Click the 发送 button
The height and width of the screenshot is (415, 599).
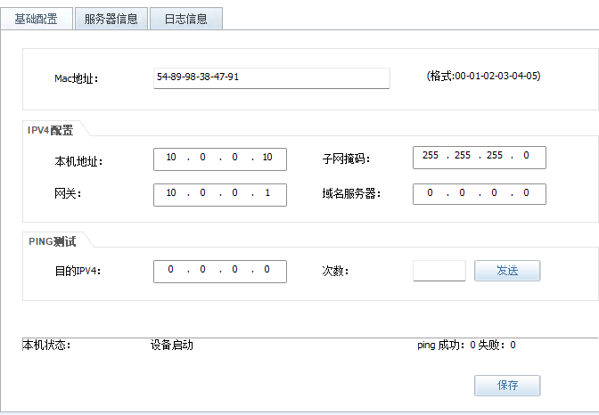point(507,271)
